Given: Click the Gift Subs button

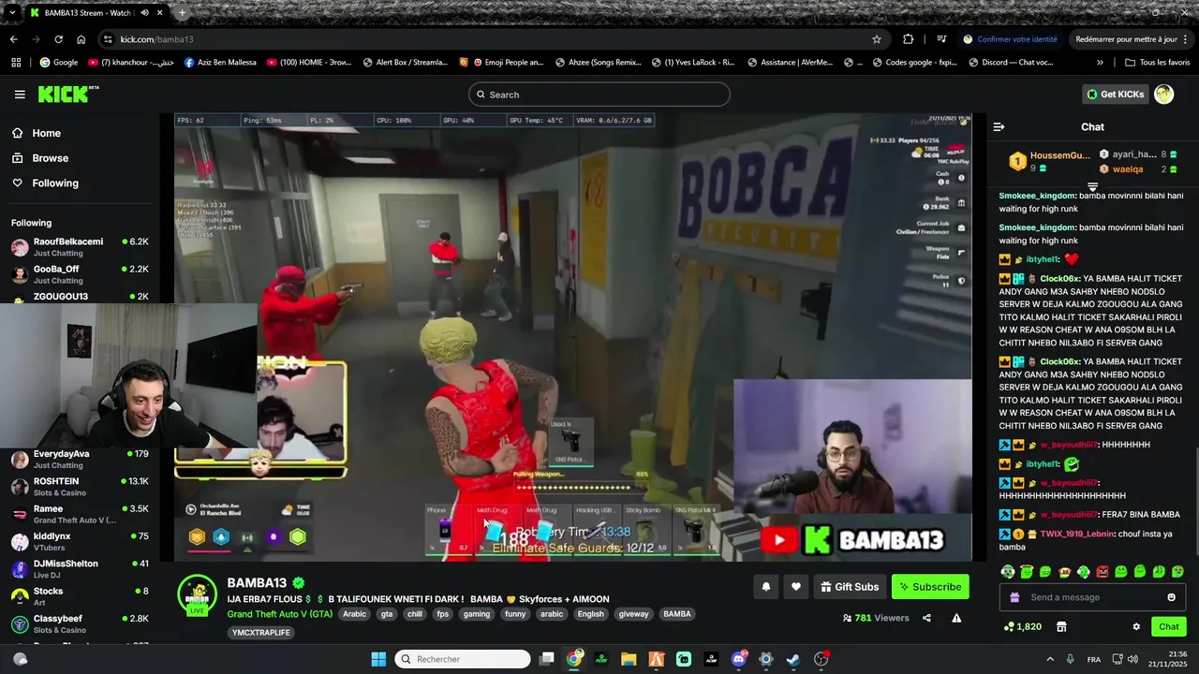Looking at the screenshot, I should point(850,587).
